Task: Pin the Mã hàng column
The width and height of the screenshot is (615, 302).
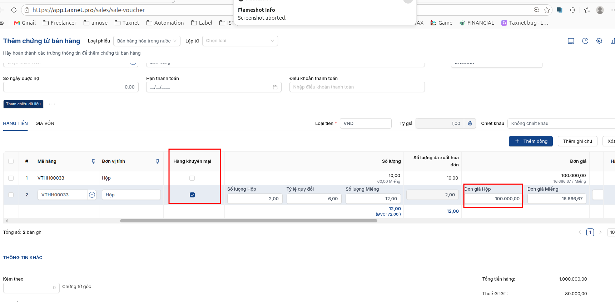Action: [93, 161]
